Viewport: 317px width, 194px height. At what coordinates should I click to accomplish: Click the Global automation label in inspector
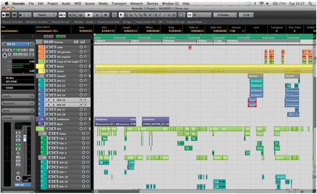click(x=18, y=88)
